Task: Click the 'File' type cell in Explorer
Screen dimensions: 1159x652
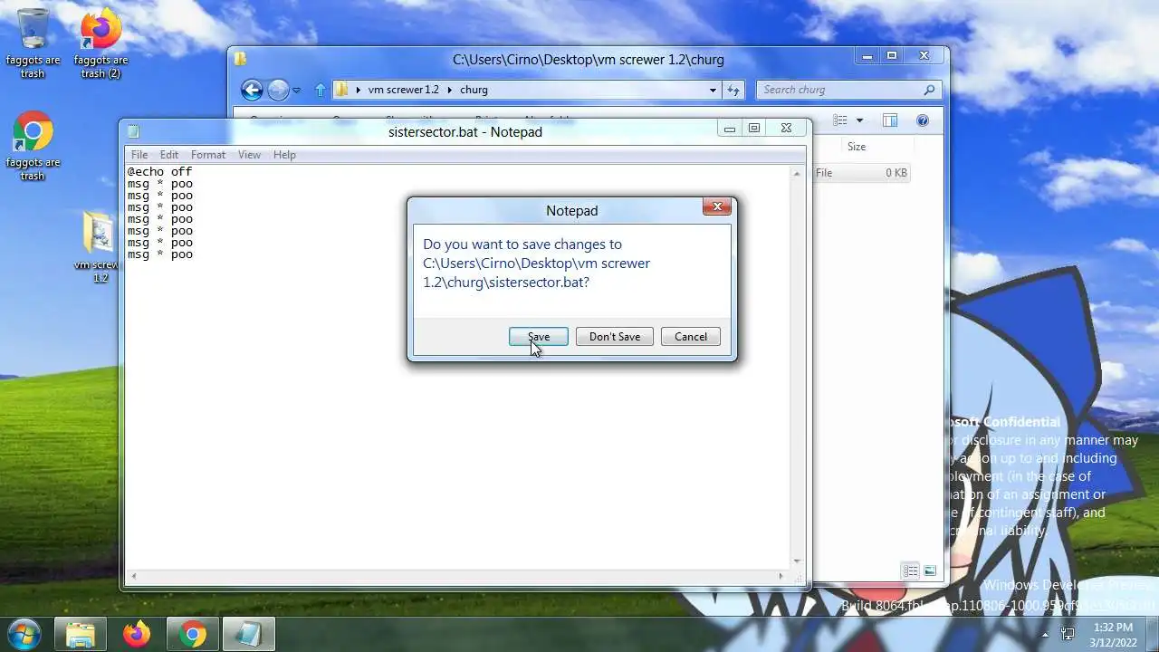Action: (824, 173)
